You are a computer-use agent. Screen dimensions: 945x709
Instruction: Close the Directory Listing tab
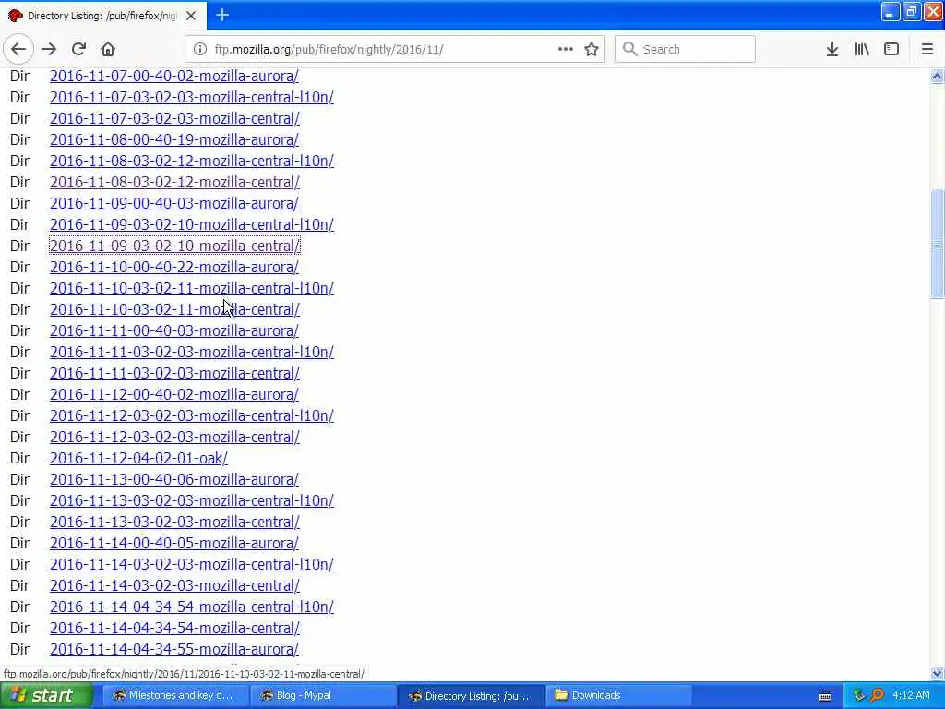pos(191,16)
